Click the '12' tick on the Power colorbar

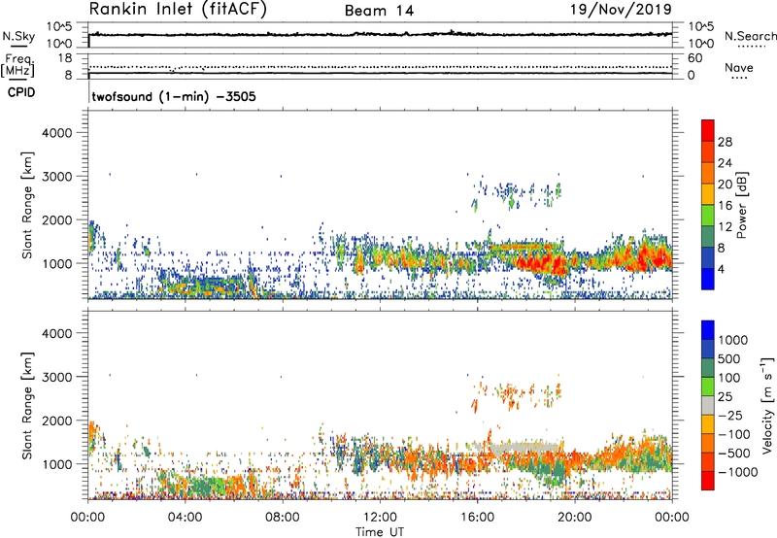click(x=725, y=227)
